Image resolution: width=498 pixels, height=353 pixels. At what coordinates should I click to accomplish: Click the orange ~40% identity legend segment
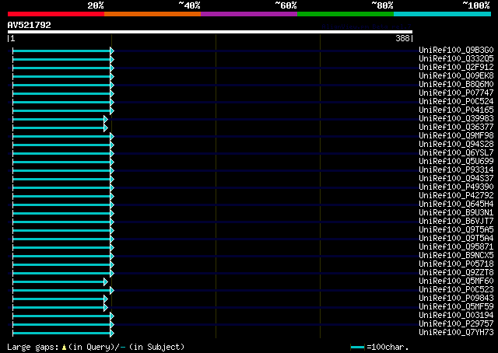[153, 14]
